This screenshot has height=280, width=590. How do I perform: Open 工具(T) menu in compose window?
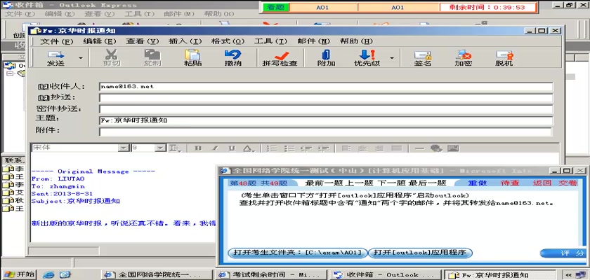(271, 41)
